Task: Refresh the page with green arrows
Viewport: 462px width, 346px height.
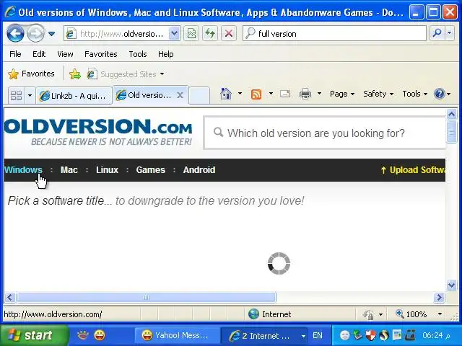Action: coord(210,34)
